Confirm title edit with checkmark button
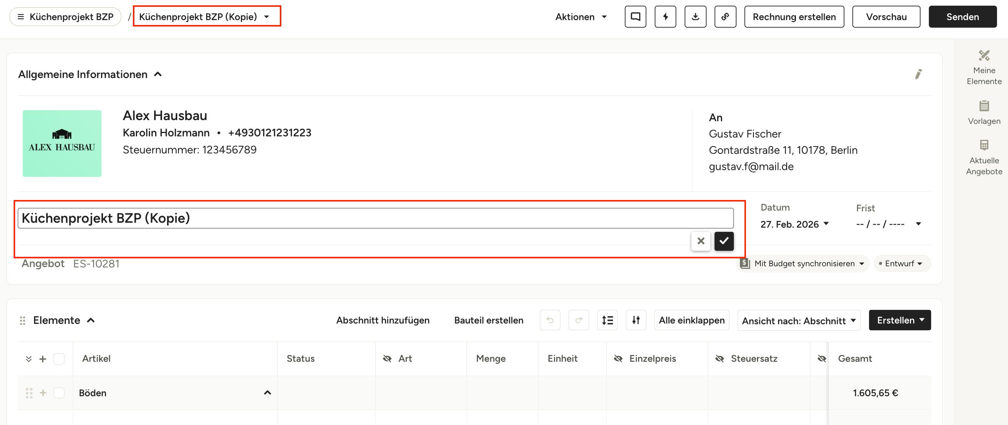This screenshot has height=425, width=1008. 724,241
